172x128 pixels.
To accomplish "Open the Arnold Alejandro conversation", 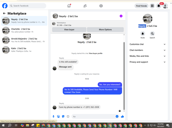I will 24,40.
